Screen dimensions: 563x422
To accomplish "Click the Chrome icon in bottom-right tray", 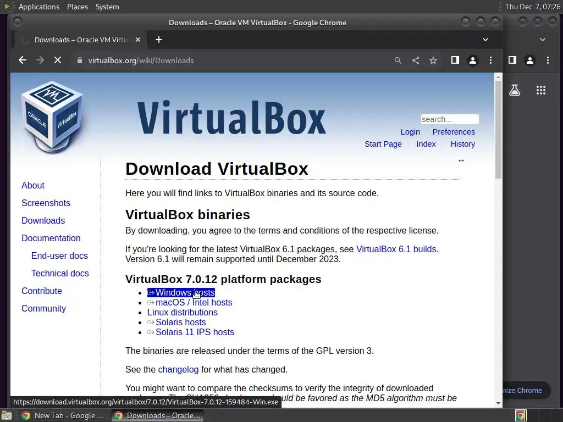I will pyautogui.click(x=521, y=416).
